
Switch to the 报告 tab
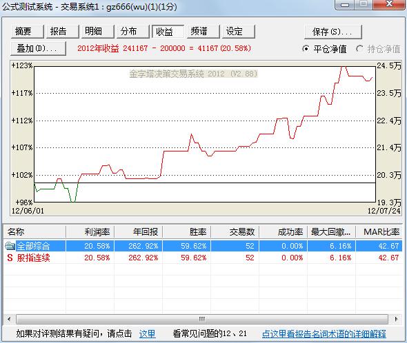click(x=63, y=32)
